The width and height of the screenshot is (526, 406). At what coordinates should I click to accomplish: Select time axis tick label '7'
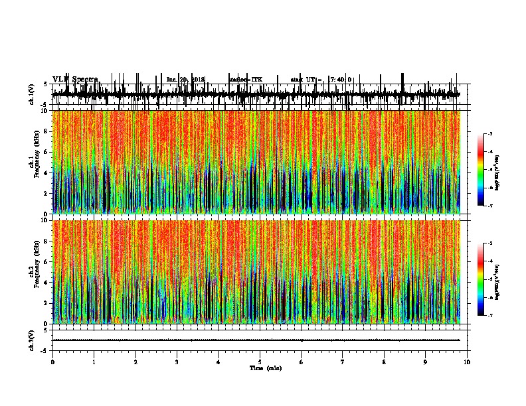coord(343,362)
